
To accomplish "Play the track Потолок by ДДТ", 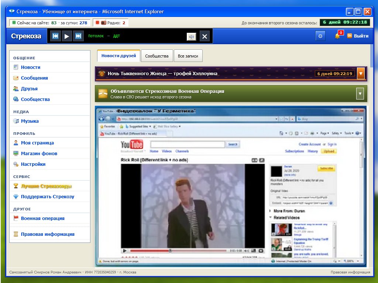I will point(67,36).
